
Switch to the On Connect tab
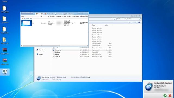(49, 14)
